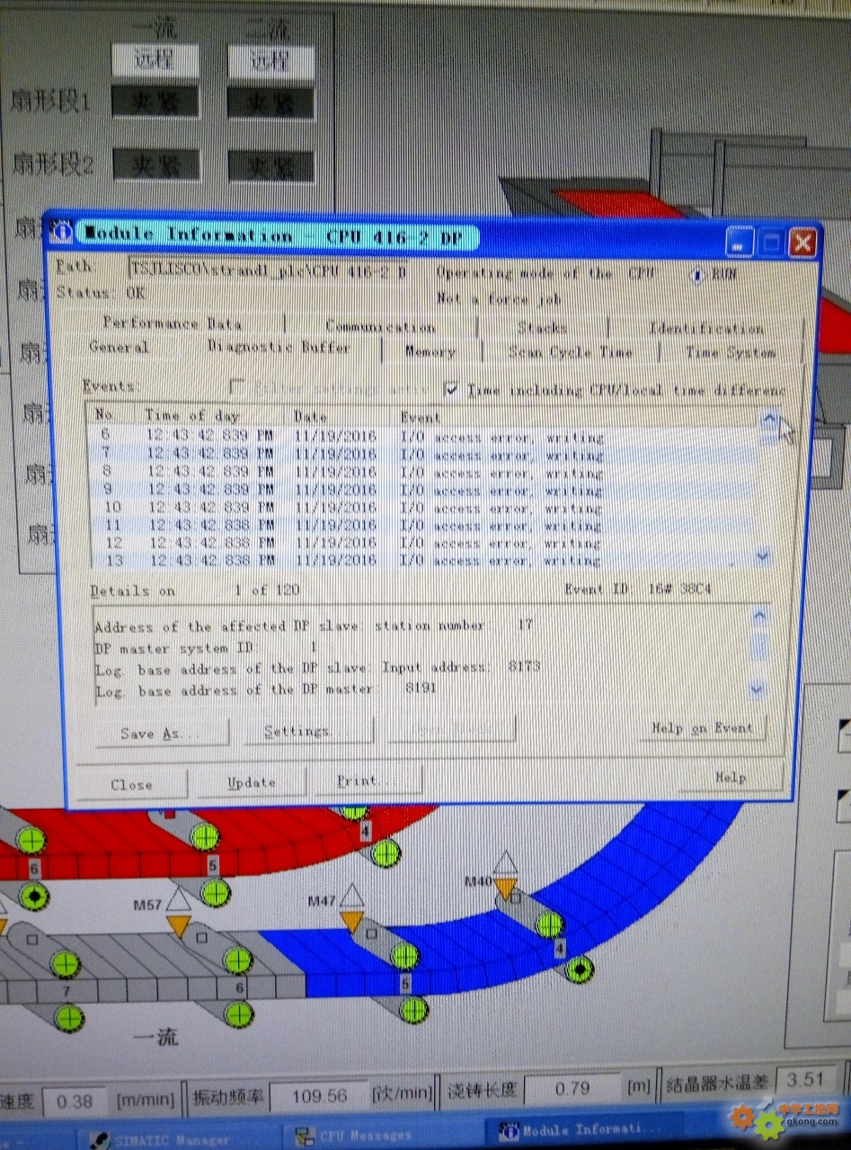
Task: Click the event list scroll-down arrow
Action: click(x=764, y=557)
